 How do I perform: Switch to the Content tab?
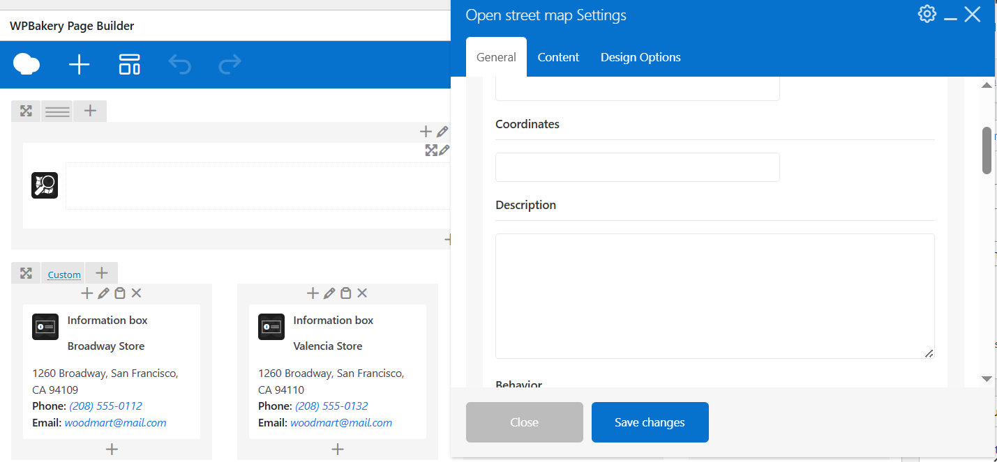(558, 57)
